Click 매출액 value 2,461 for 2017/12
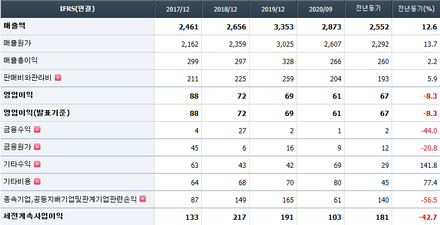The width and height of the screenshot is (440, 225). (x=189, y=27)
